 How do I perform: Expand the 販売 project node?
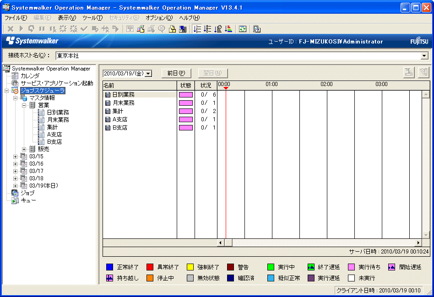[24, 149]
